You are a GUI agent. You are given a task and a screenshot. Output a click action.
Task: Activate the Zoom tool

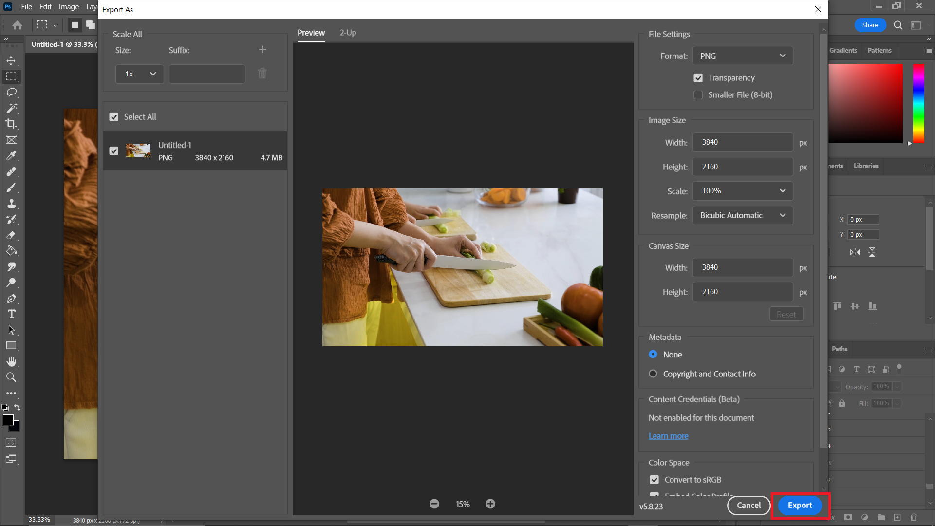coord(12,377)
